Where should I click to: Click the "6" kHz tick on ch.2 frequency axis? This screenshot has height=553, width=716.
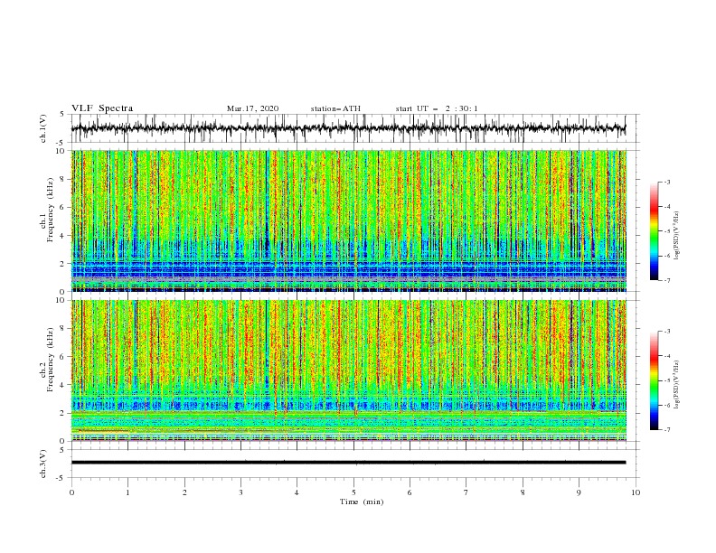pyautogui.click(x=62, y=357)
